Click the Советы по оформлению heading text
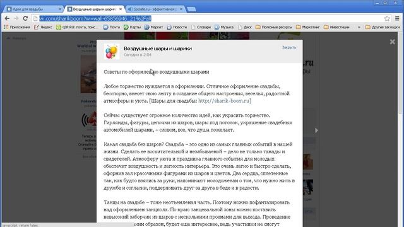 (x=156, y=72)
